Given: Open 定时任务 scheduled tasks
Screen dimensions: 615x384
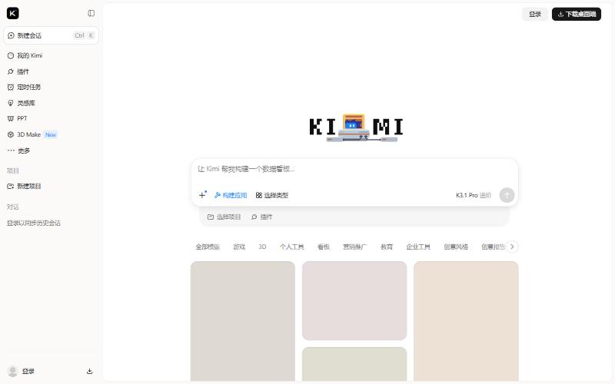Looking at the screenshot, I should click(x=51, y=87).
